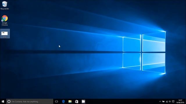Expand the hidden system tray icons

coord(160,101)
